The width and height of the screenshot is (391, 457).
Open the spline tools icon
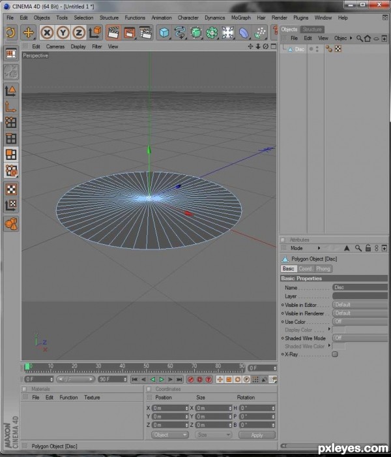(180, 33)
